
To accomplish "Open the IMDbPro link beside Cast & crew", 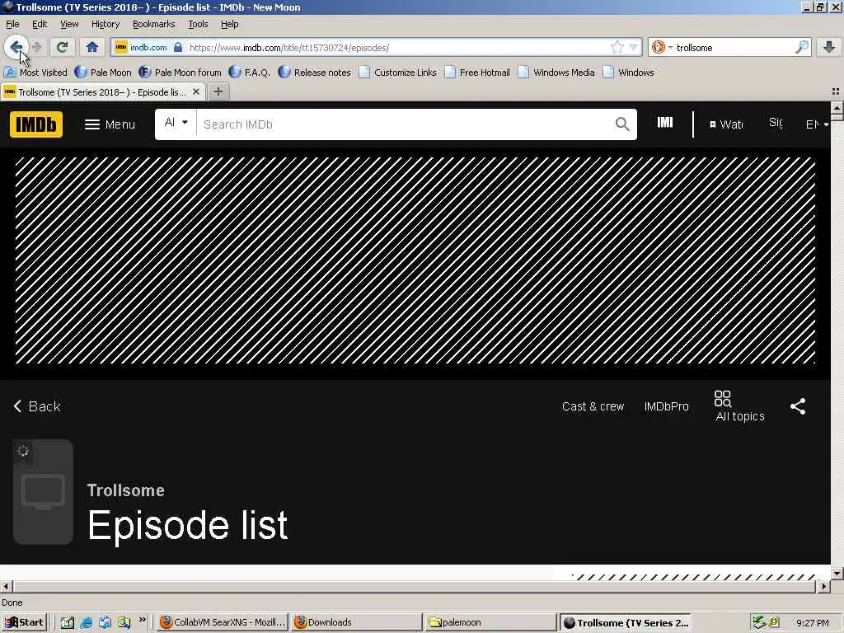I will pos(666,406).
